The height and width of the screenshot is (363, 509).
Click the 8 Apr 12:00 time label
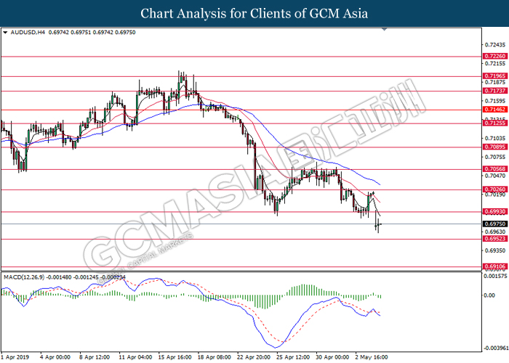(95, 357)
